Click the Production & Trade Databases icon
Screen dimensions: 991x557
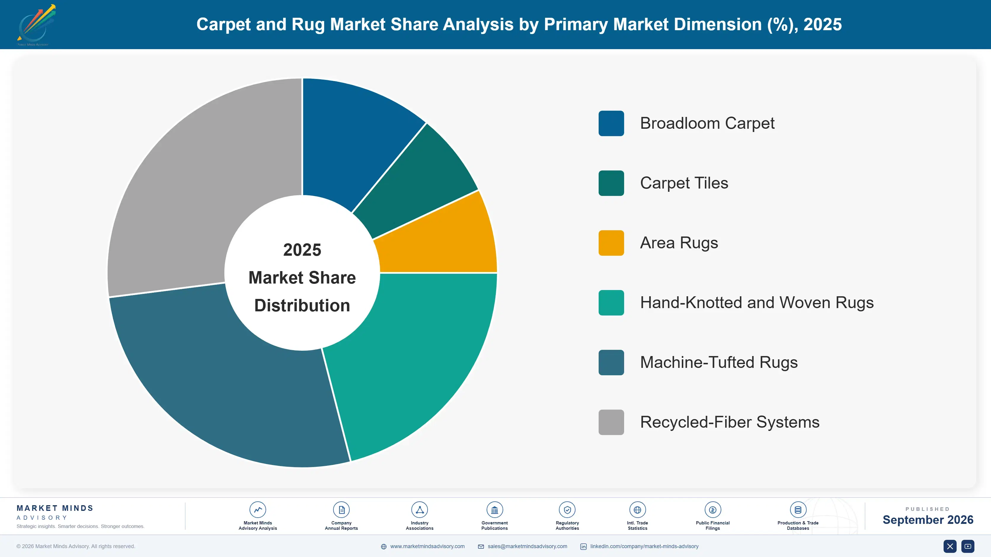tap(798, 510)
